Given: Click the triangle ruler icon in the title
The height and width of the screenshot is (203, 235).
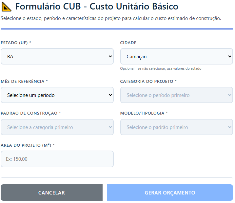Looking at the screenshot, I should 7,7.
